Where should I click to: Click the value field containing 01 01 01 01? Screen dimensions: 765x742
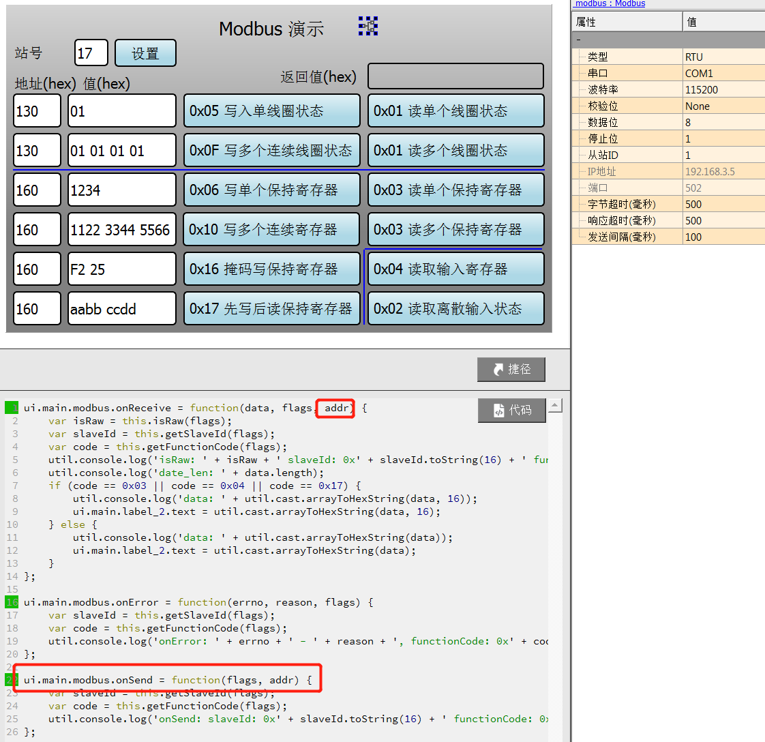tap(121, 150)
